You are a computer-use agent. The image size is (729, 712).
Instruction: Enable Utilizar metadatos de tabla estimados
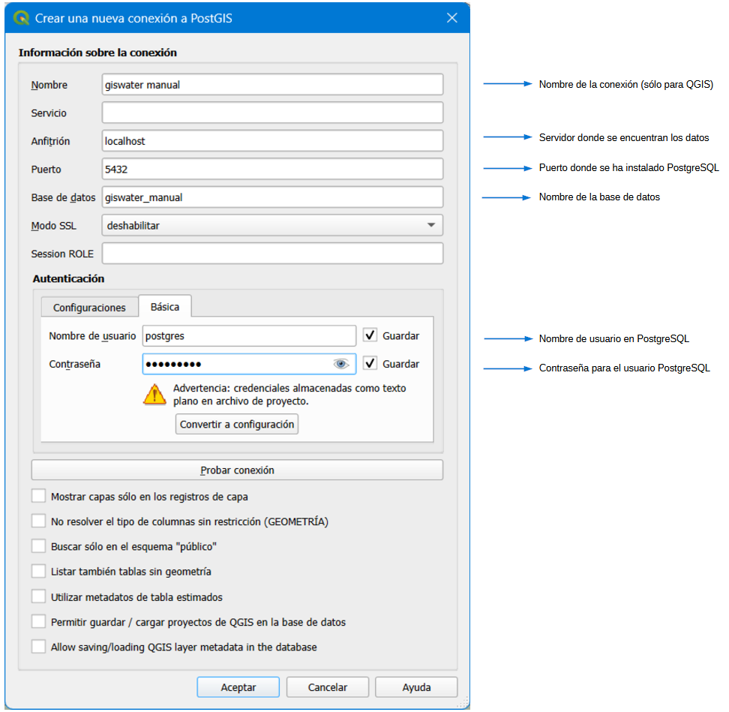coord(38,596)
